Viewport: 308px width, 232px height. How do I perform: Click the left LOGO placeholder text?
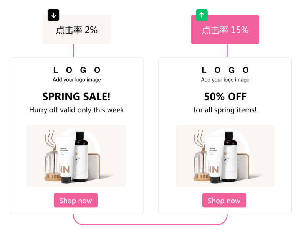[x=77, y=70]
